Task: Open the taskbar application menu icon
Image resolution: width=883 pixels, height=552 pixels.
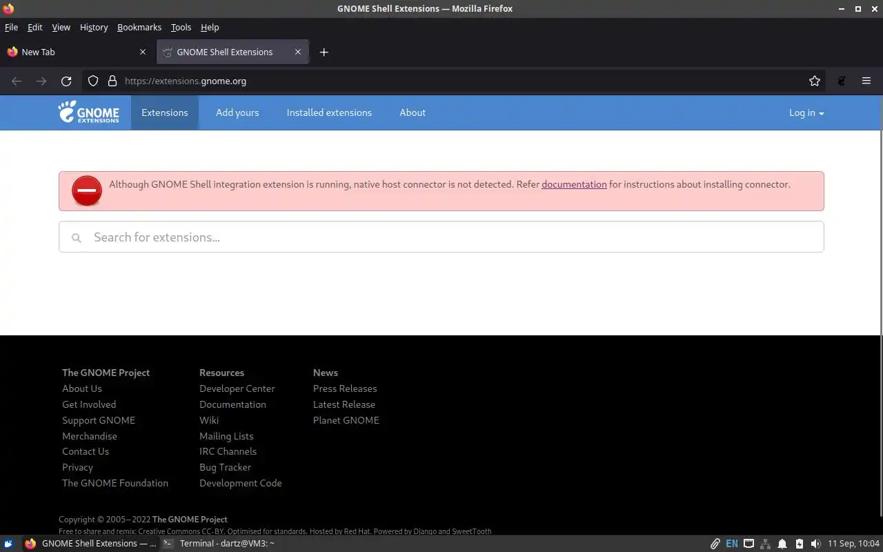Action: pos(8,544)
